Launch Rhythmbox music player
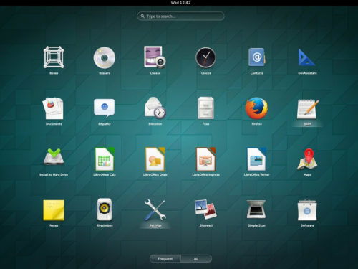358x269 pixels. (105, 209)
